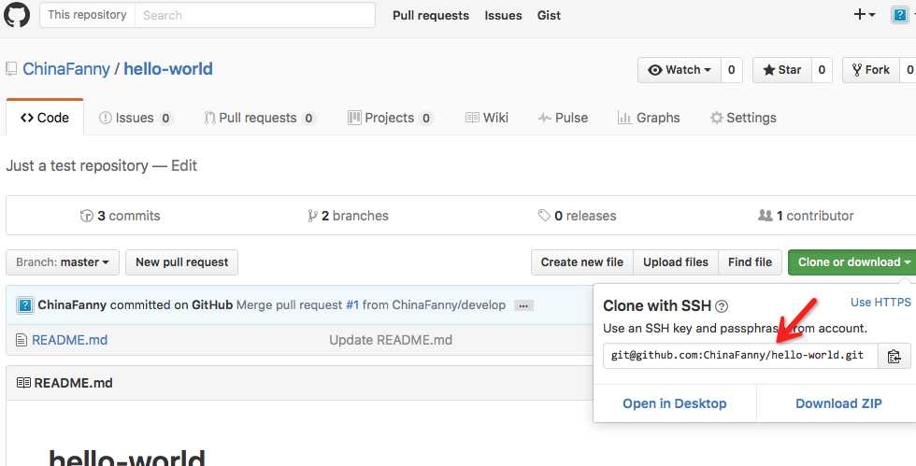Open the Pull requests repository tab
Image resolution: width=916 pixels, height=466 pixels.
[260, 118]
